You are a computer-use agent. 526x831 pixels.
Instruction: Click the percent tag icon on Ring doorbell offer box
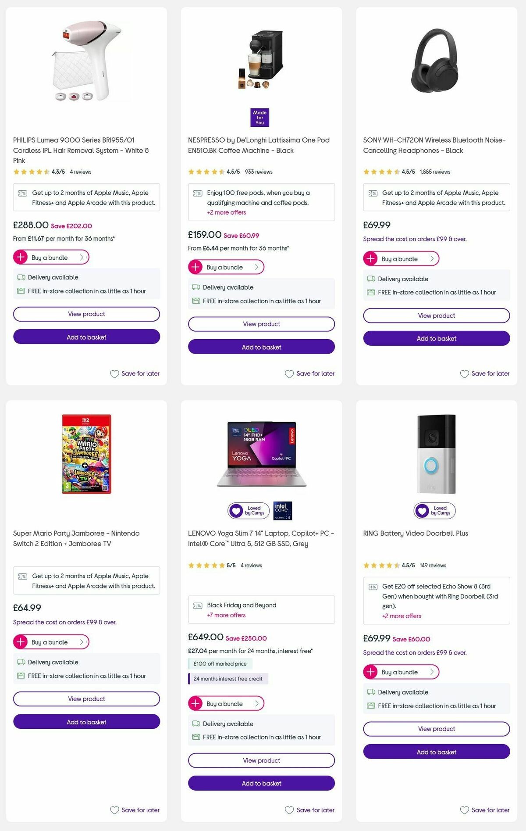pos(373,586)
